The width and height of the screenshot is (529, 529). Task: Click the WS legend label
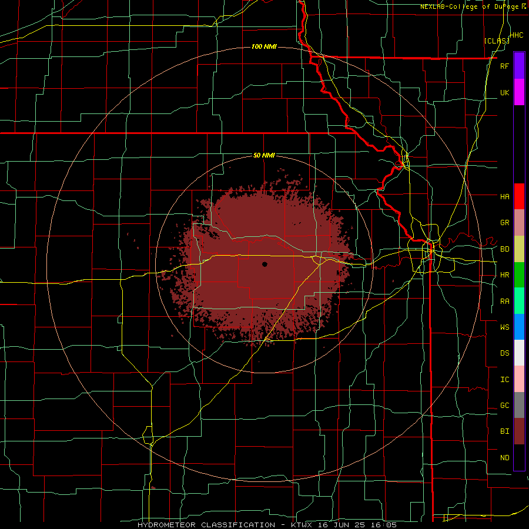pos(504,327)
